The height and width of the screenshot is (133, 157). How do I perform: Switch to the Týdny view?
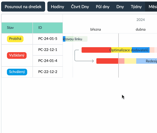point(136,7)
